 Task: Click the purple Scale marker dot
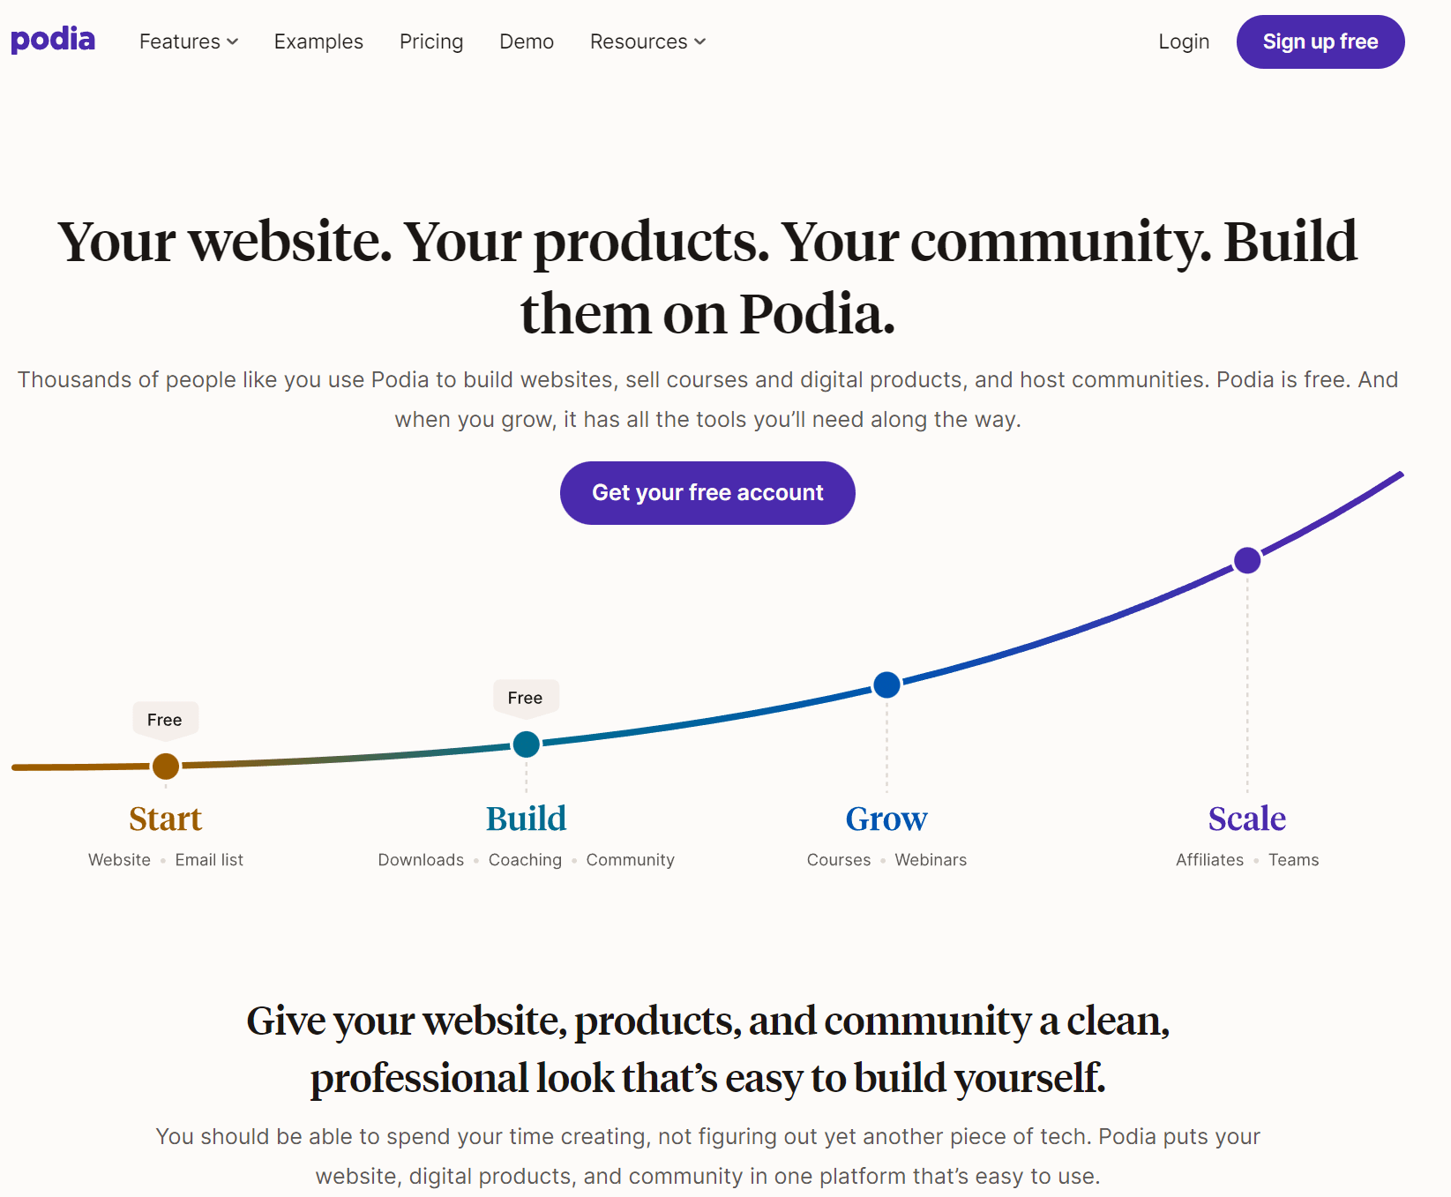[1247, 560]
